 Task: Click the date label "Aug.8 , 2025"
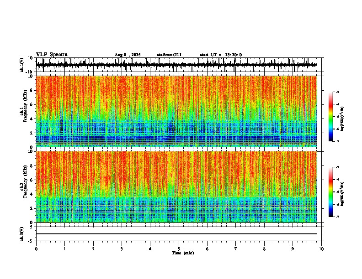(128, 55)
